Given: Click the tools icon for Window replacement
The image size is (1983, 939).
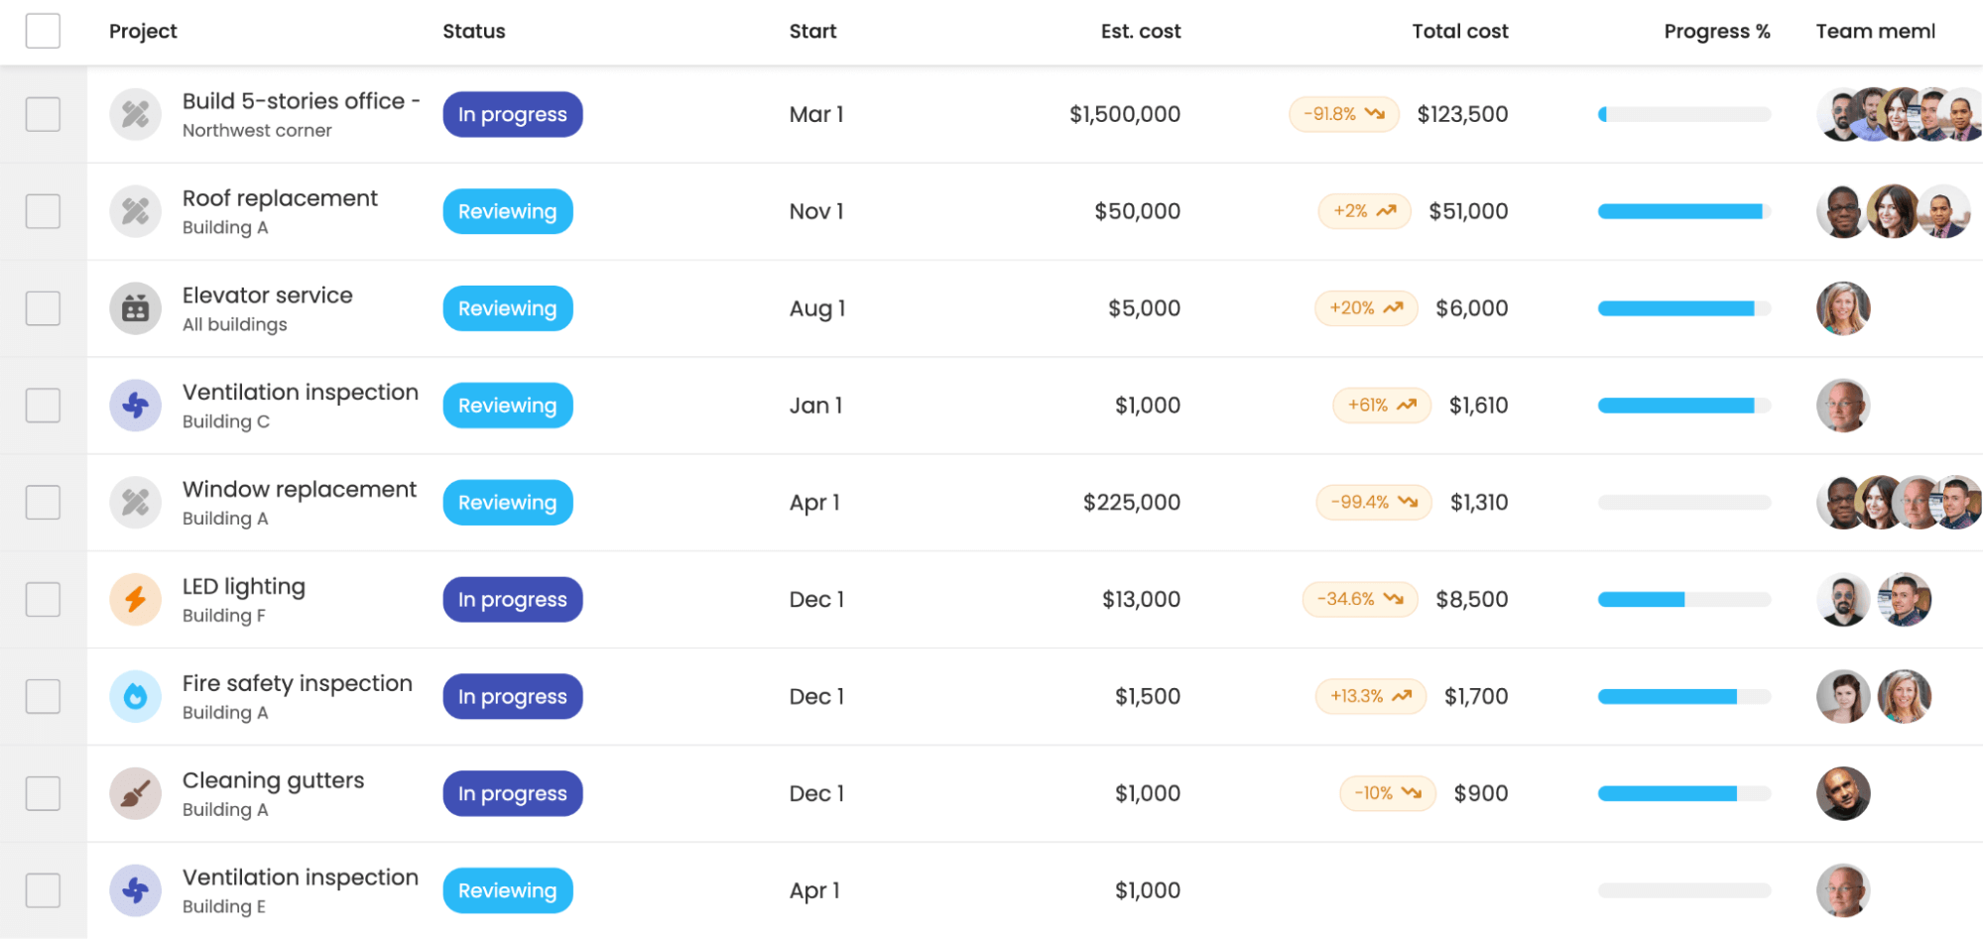Looking at the screenshot, I should click(x=135, y=503).
